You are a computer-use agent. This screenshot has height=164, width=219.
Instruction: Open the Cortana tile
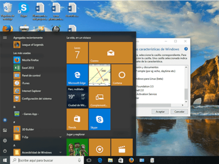(122, 75)
